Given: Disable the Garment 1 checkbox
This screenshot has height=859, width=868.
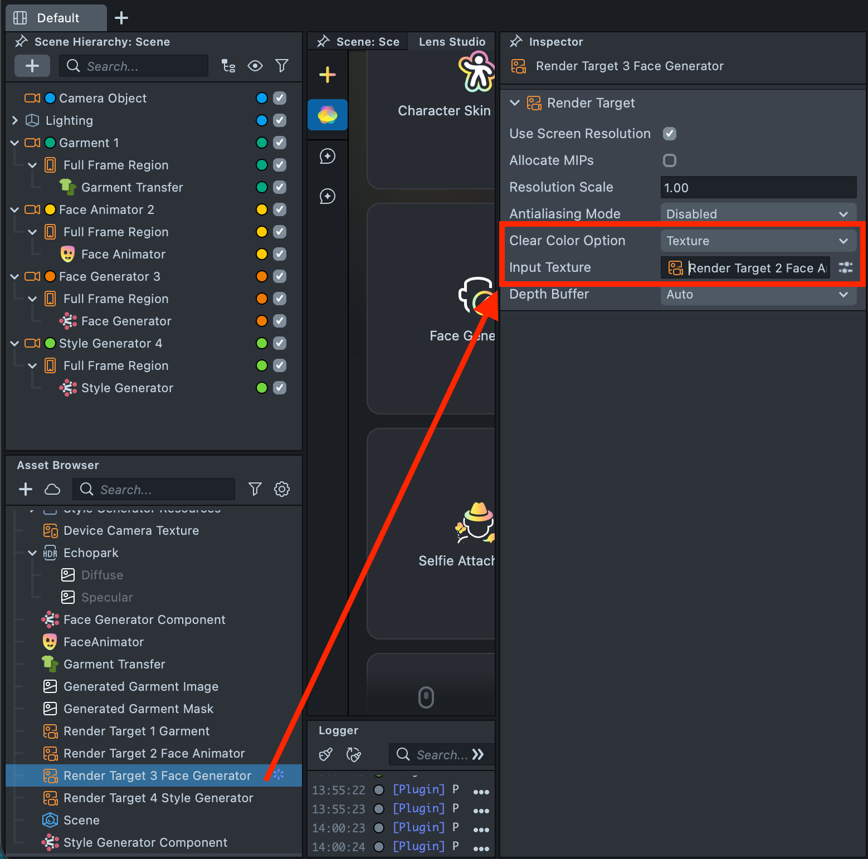Looking at the screenshot, I should (280, 143).
